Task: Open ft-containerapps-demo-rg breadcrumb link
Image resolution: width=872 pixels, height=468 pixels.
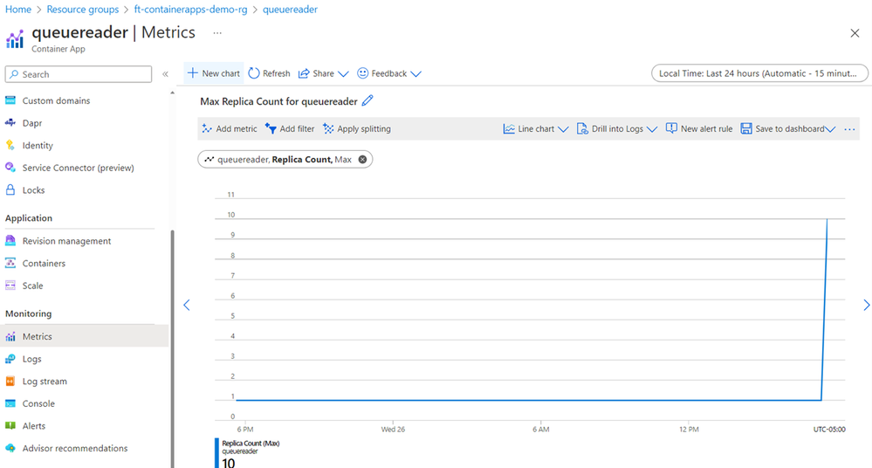Action: (x=190, y=10)
